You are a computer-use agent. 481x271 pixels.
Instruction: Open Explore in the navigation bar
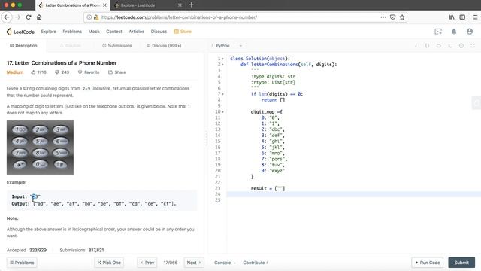pyautogui.click(x=48, y=32)
